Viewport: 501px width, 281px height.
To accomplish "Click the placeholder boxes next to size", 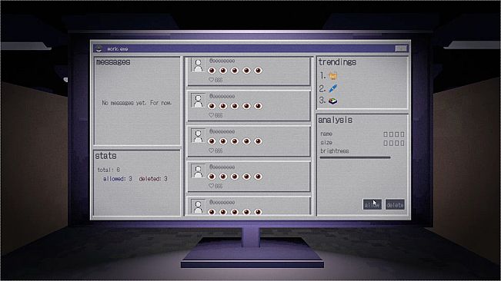I will coord(394,143).
